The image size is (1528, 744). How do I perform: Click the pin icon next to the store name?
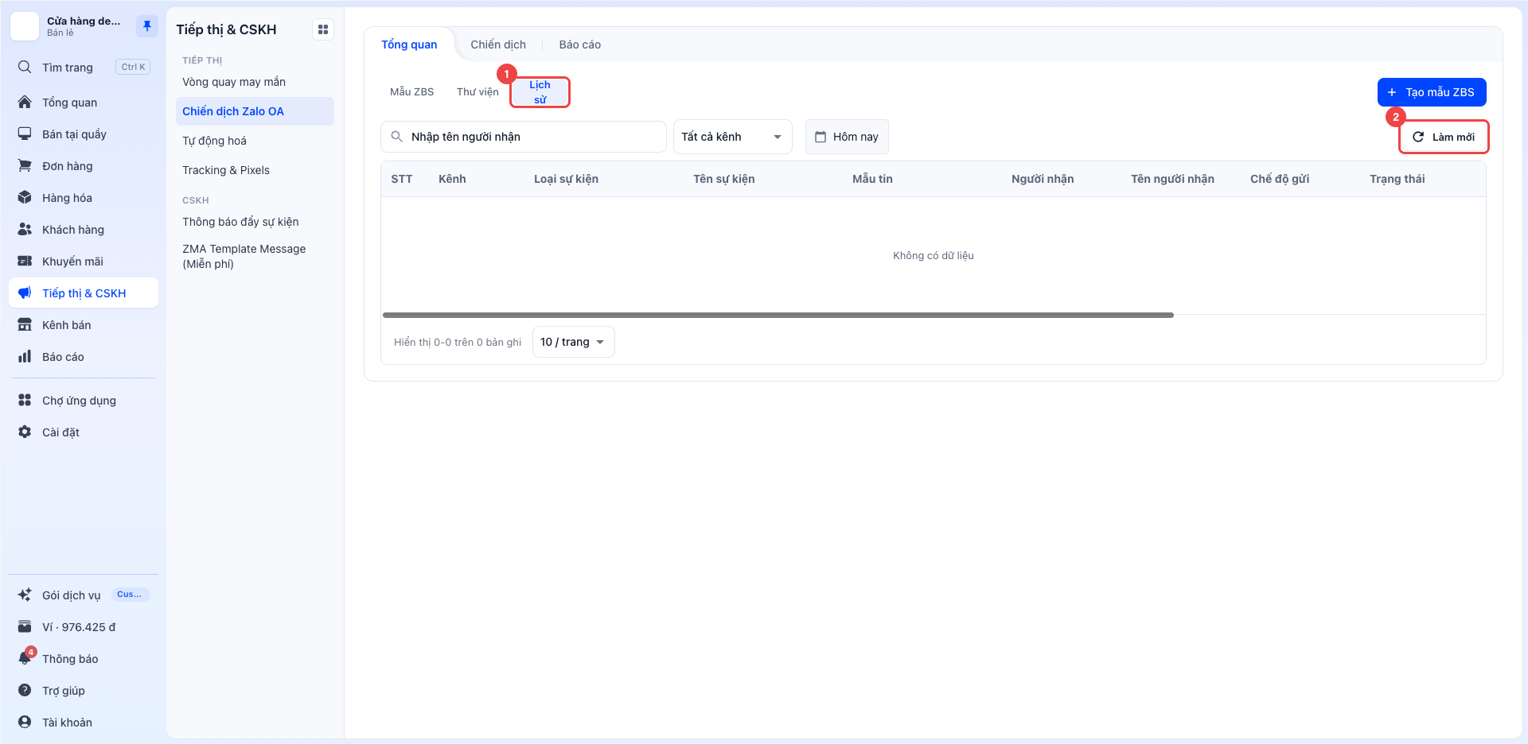(x=146, y=26)
